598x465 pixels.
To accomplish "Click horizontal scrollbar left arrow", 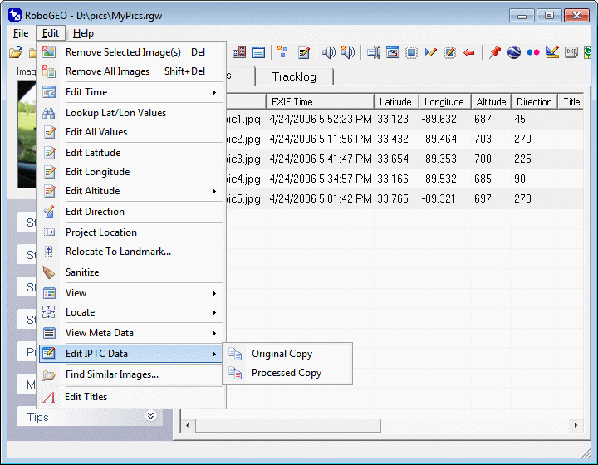I will 187,425.
